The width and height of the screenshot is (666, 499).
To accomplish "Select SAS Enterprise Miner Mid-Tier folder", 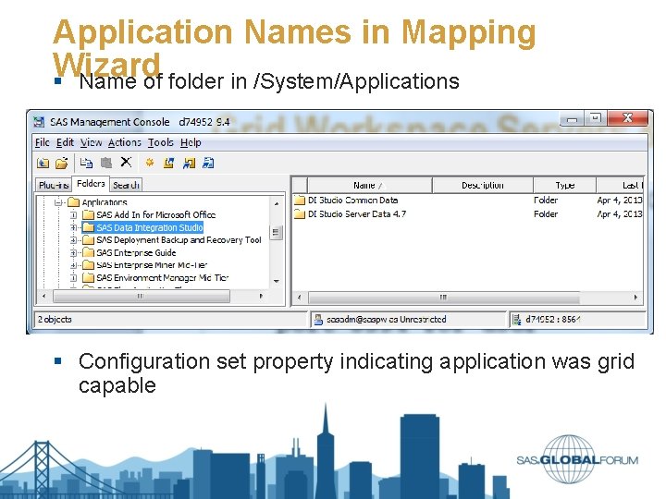I will coord(152,265).
